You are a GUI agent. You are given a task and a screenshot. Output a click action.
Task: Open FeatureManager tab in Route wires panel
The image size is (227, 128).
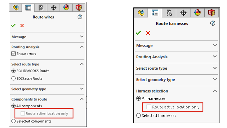[x=16, y=7]
